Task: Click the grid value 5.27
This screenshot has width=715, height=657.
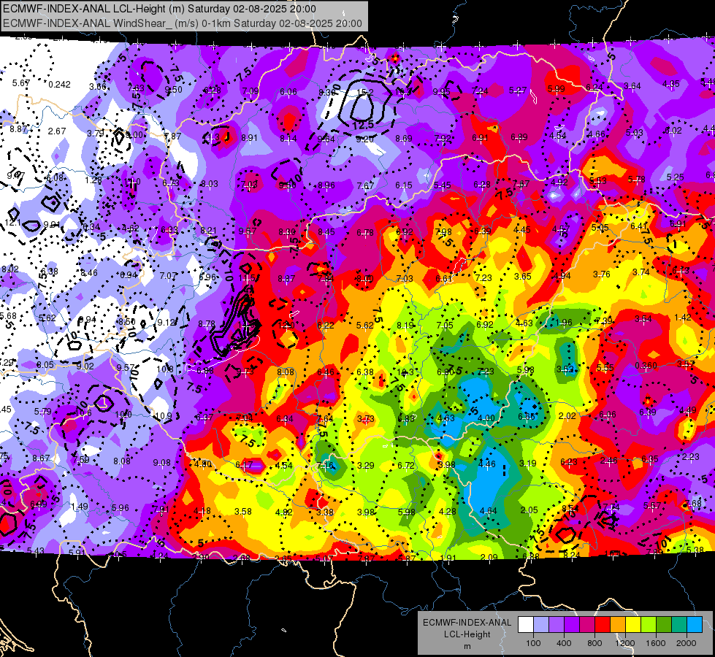Action: click(518, 91)
